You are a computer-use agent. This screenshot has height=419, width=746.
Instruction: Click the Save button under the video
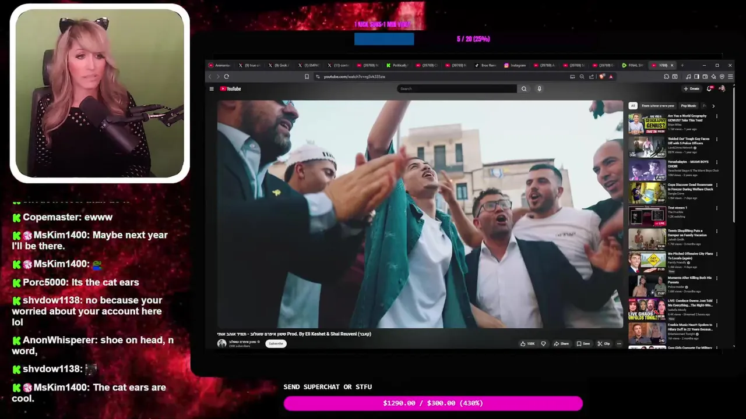(x=583, y=344)
